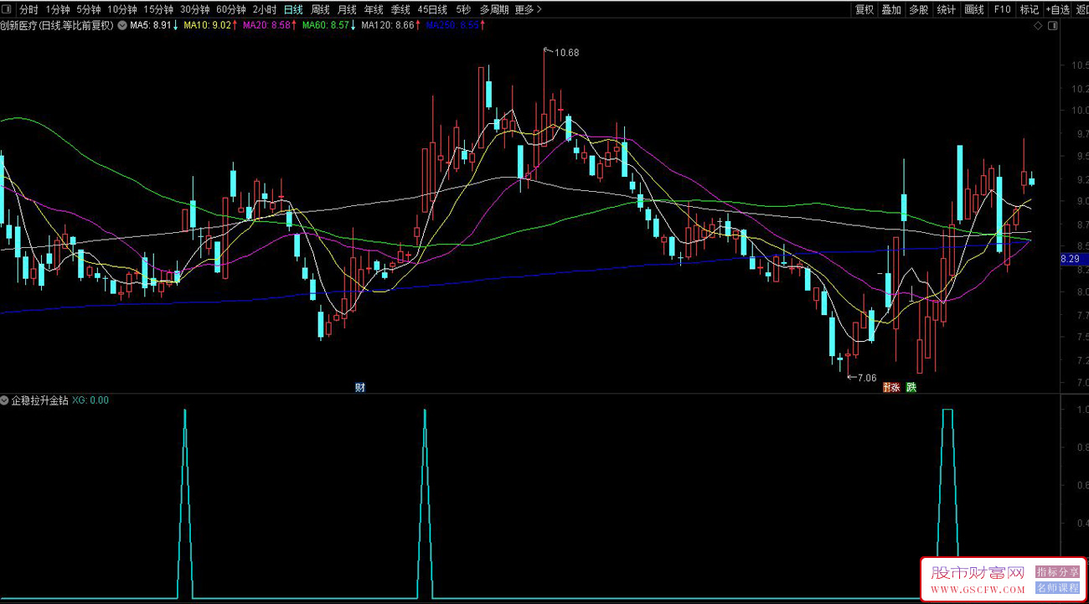
Task: Switch to 分时 intraday chart
Action: [28, 9]
